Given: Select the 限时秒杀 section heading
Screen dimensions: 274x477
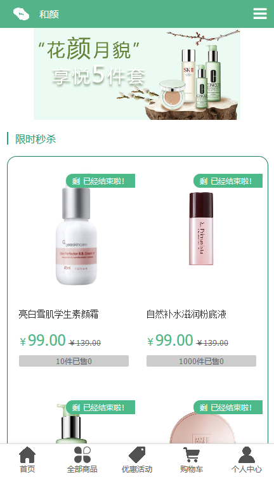Looking at the screenshot, I should 36,139.
